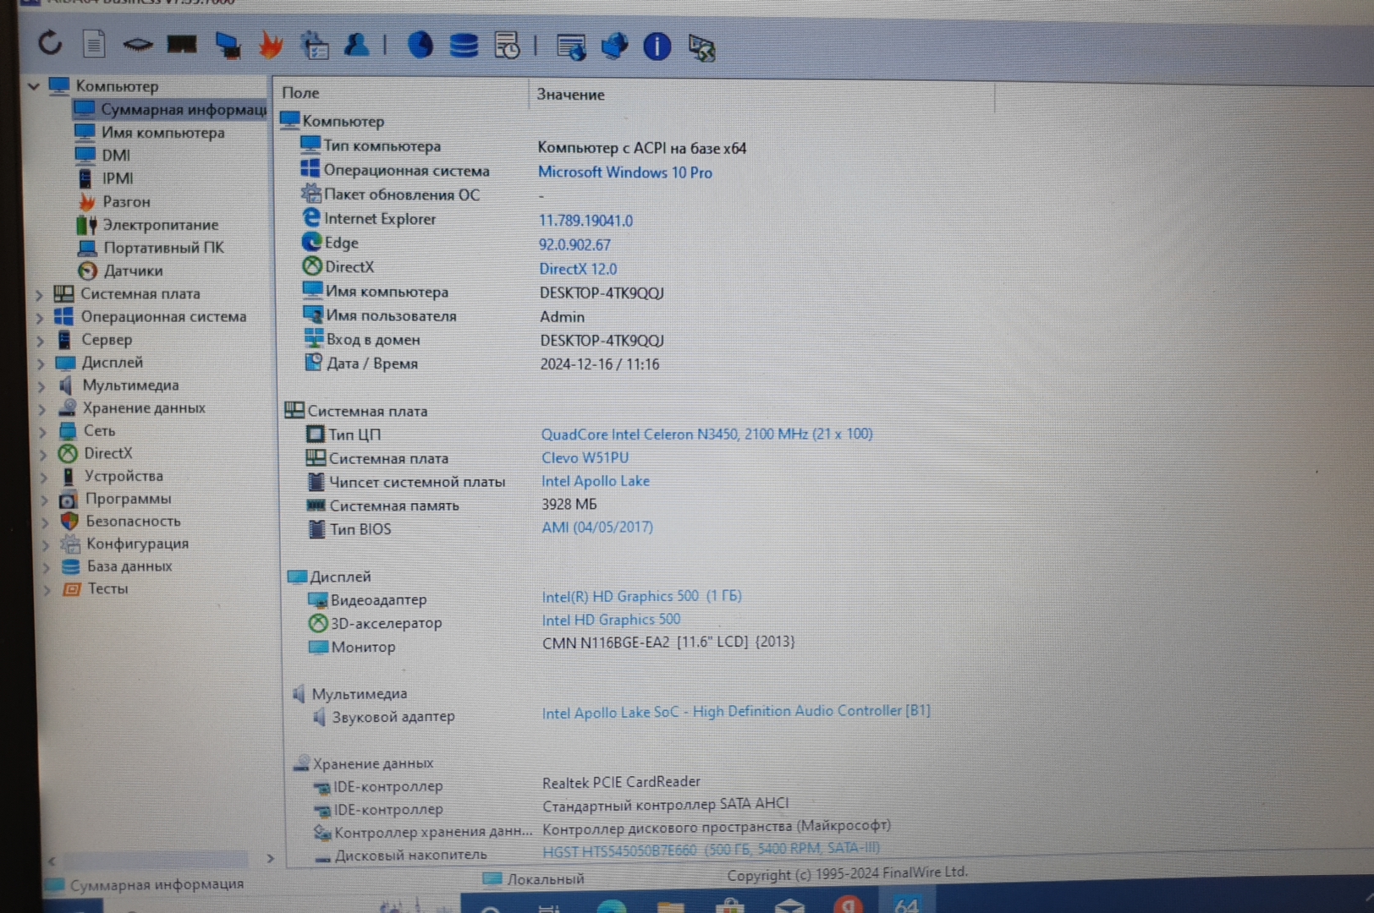
Task: Click the tree panel scroll right arrow
Action: pyautogui.click(x=270, y=858)
